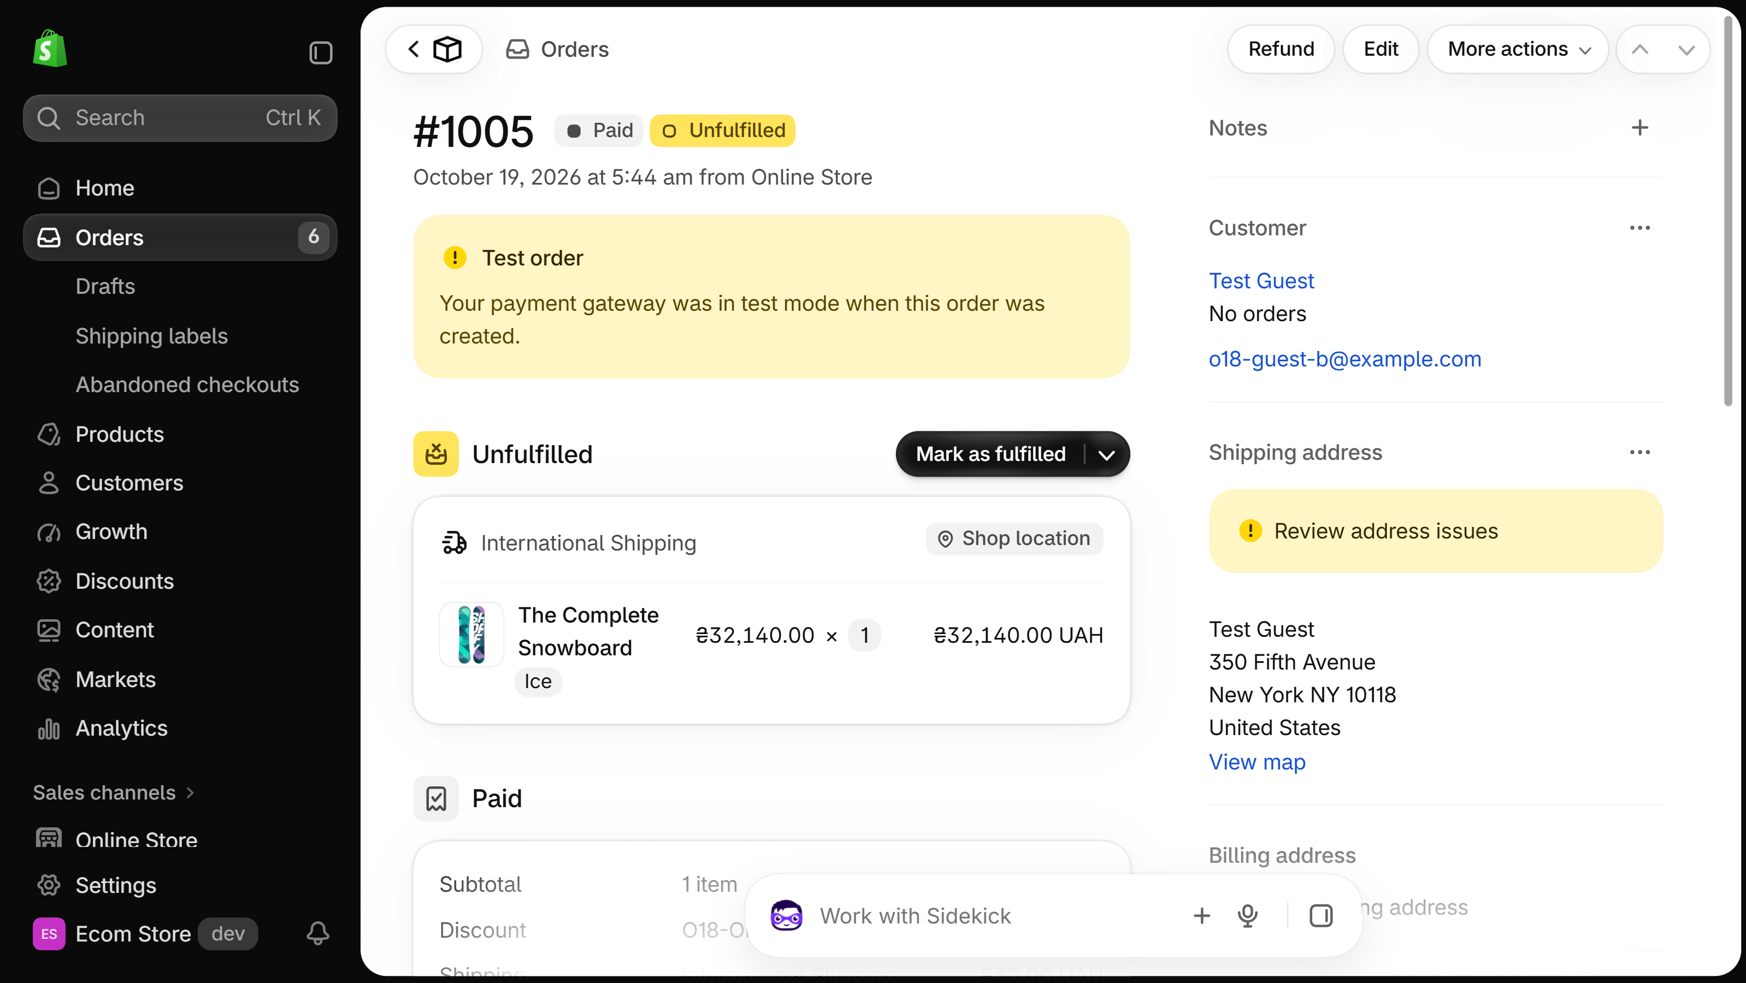Expand Sales channels chevron
1746x983 pixels.
click(191, 792)
